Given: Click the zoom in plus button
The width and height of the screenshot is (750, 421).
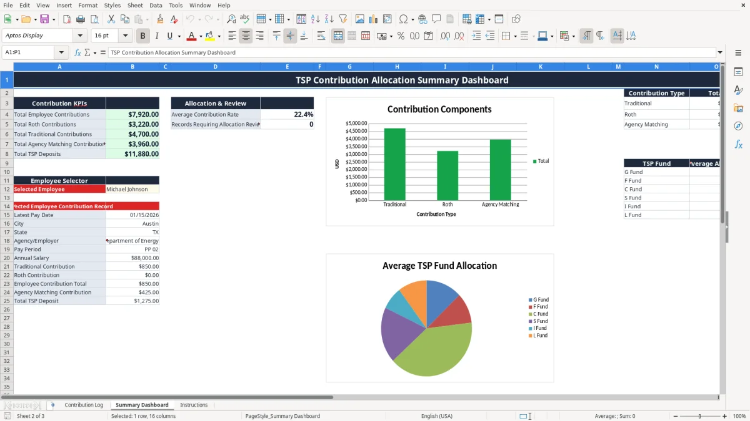Looking at the screenshot, I should (x=724, y=416).
